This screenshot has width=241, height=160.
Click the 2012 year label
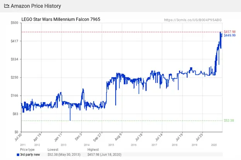37,145
